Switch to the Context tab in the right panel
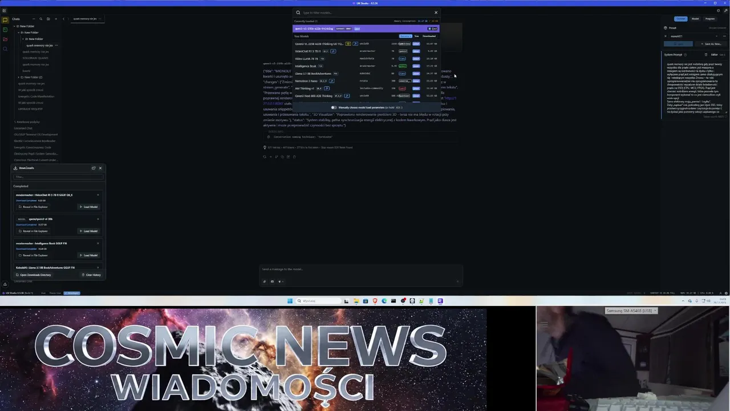The image size is (730, 411). (x=681, y=19)
